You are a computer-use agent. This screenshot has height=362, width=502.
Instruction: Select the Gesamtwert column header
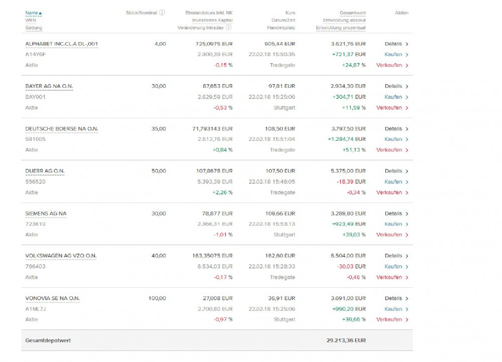coord(352,13)
